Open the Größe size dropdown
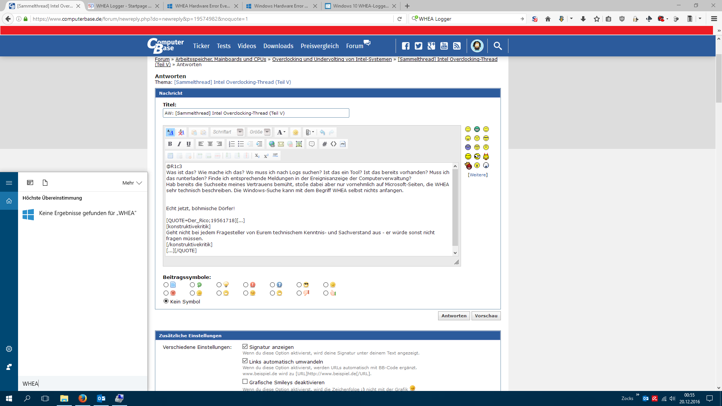Screen dimensions: 722x406 pyautogui.click(x=267, y=132)
